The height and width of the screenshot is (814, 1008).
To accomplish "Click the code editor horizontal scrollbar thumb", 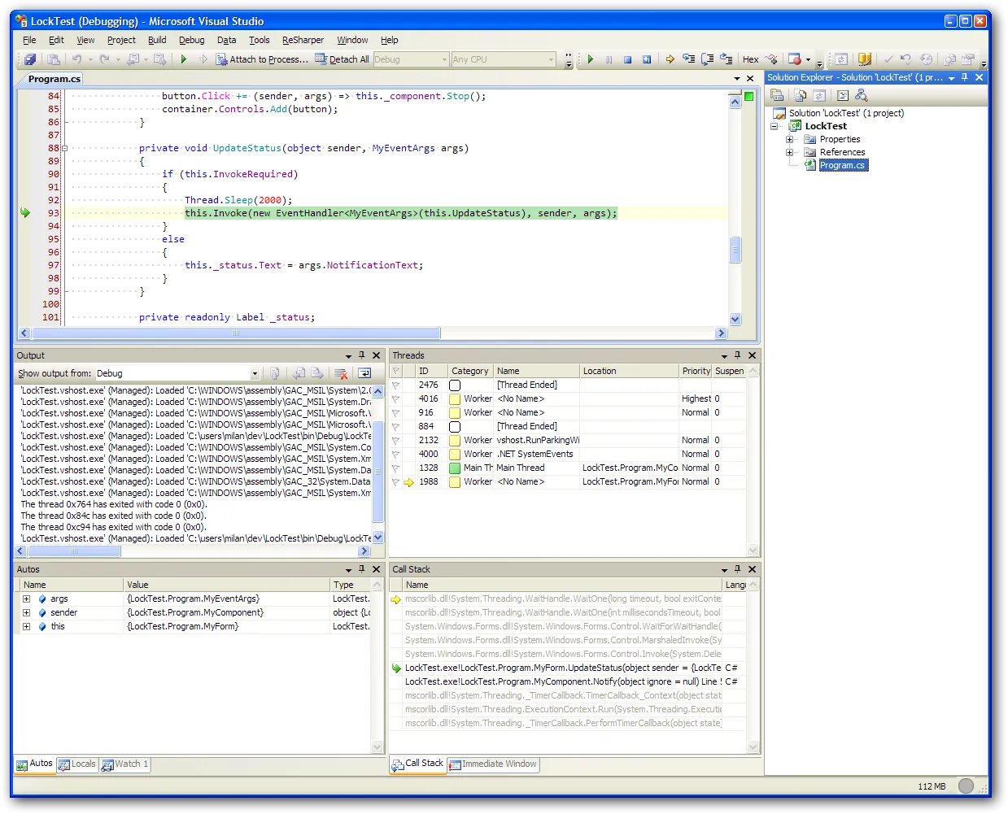I will click(x=235, y=333).
